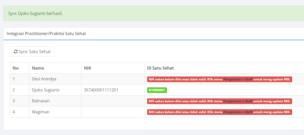Select the name Djoko Sugiarto in table
This screenshot has height=135, width=304.
click(46, 90)
